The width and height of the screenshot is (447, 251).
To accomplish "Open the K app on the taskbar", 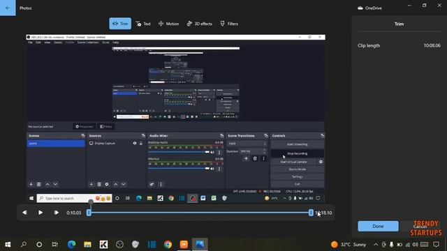I will click(103, 245).
